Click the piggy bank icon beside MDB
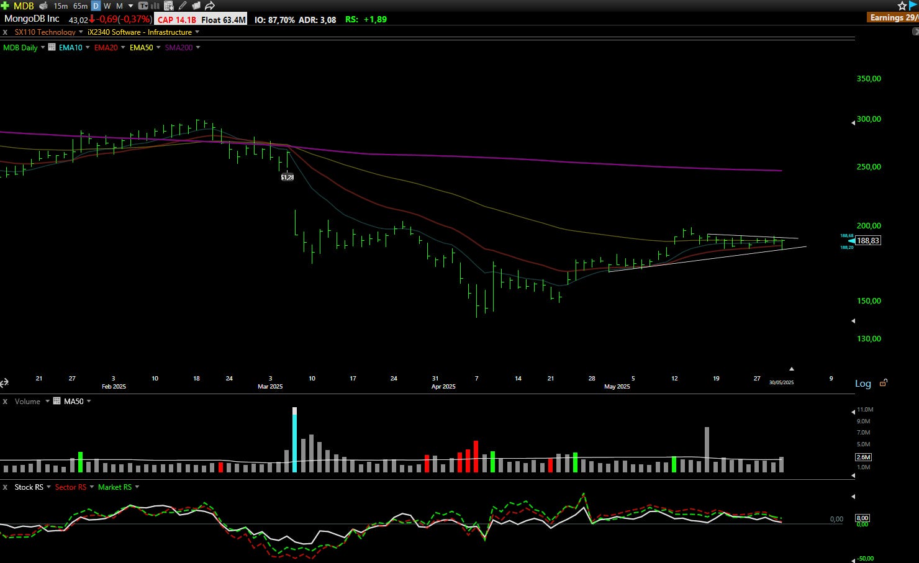This screenshot has width=919, height=563. pos(43,6)
